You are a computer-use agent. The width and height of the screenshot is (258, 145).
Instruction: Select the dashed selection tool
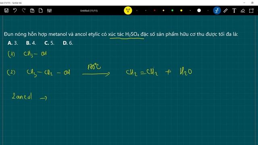[x=251, y=11]
